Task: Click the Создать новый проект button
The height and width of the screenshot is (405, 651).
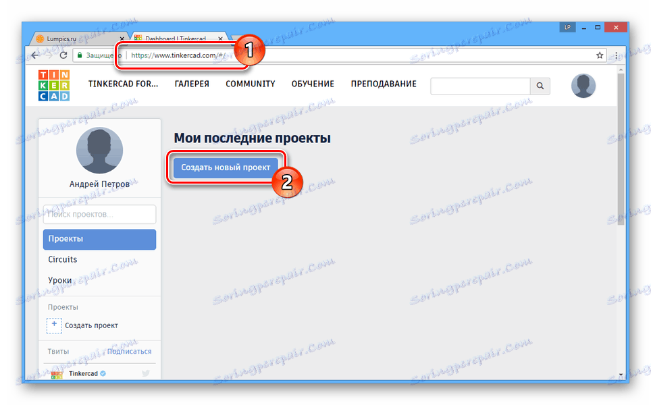Action: click(226, 167)
